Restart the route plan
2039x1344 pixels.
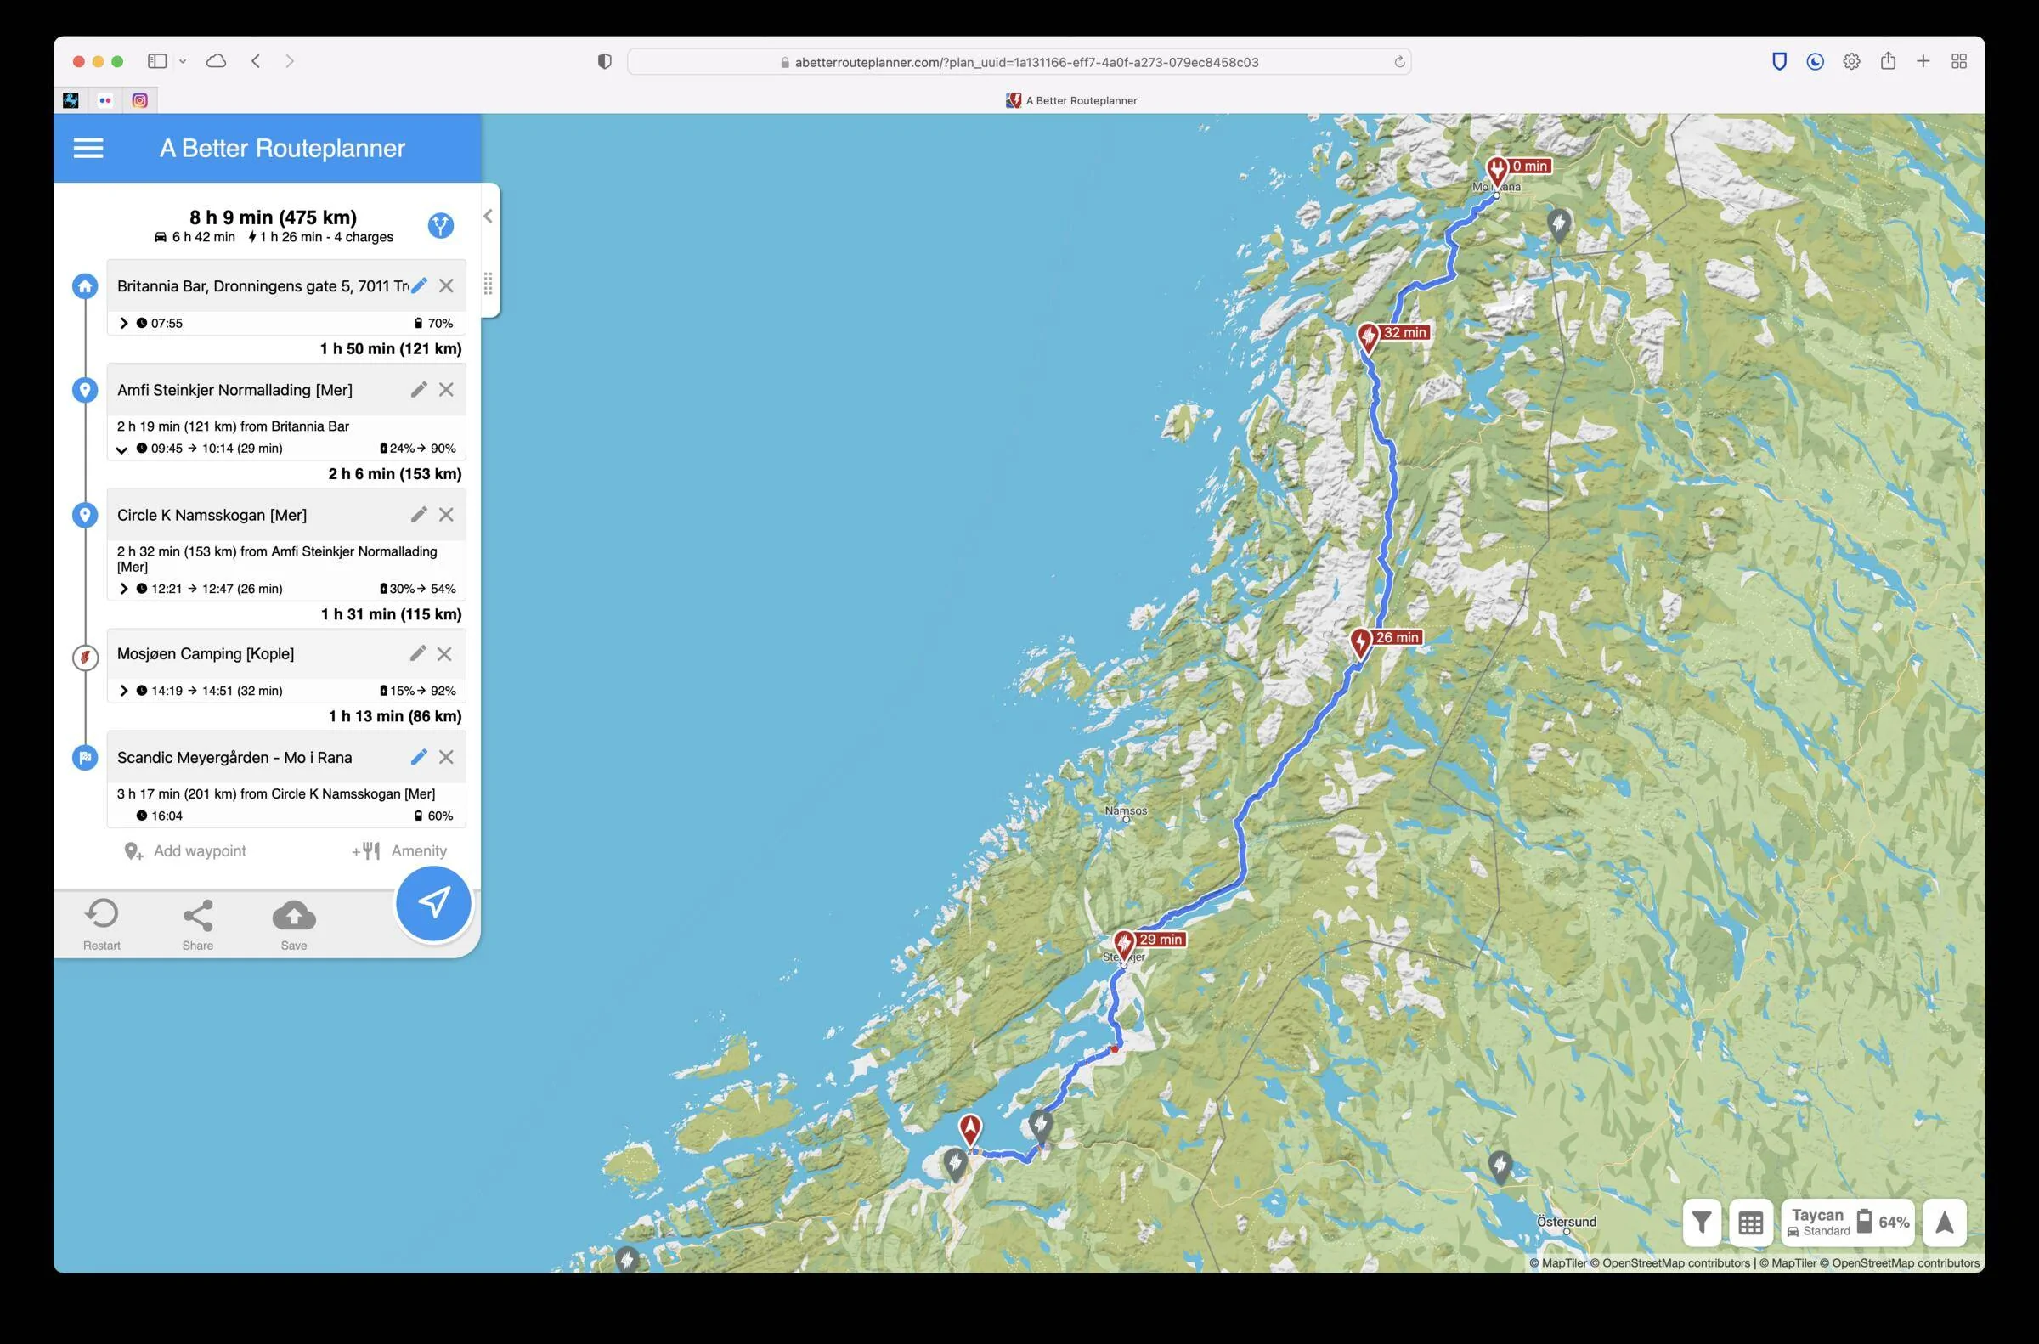[x=102, y=924]
